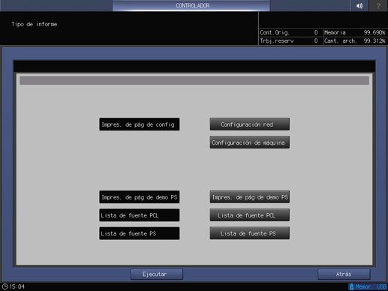Go back using the Atrás button
Image resolution: width=388 pixels, height=291 pixels.
click(x=344, y=274)
